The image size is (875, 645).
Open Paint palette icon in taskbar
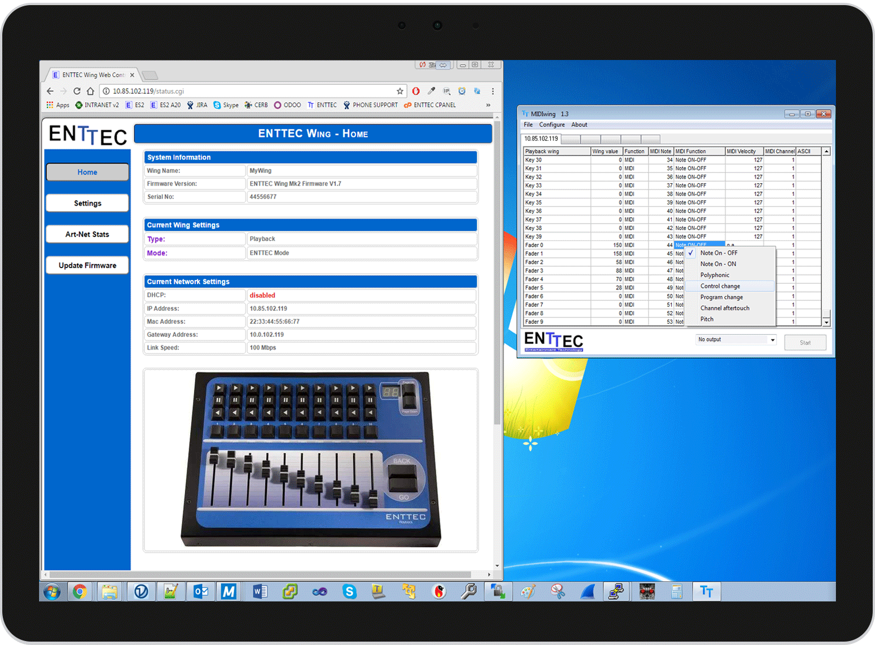point(527,592)
